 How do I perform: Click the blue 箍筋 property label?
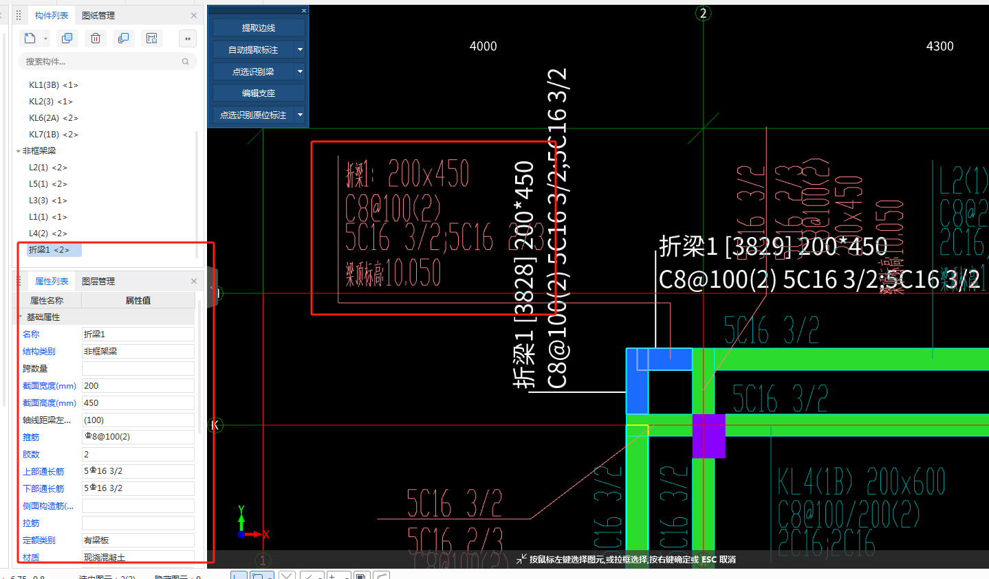[x=31, y=437]
